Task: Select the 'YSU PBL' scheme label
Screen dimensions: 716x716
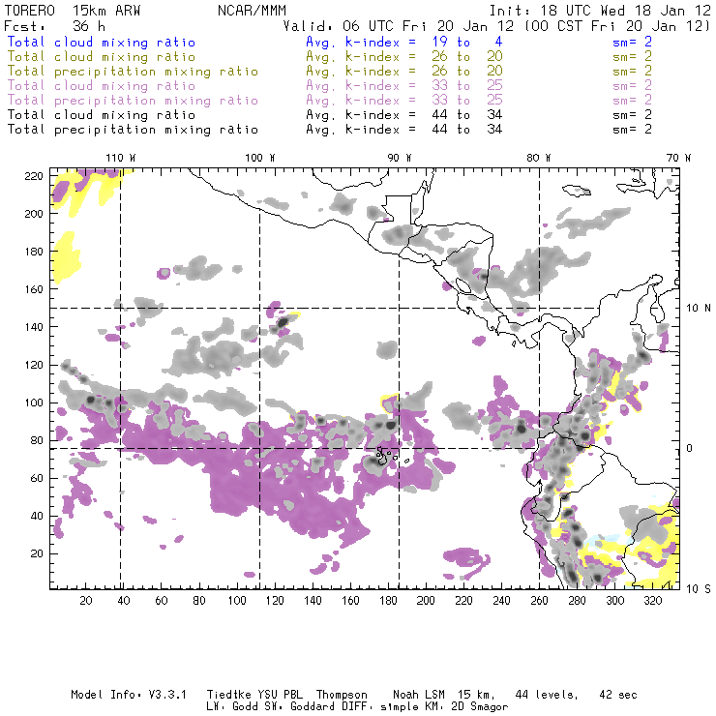Action: click(x=280, y=695)
